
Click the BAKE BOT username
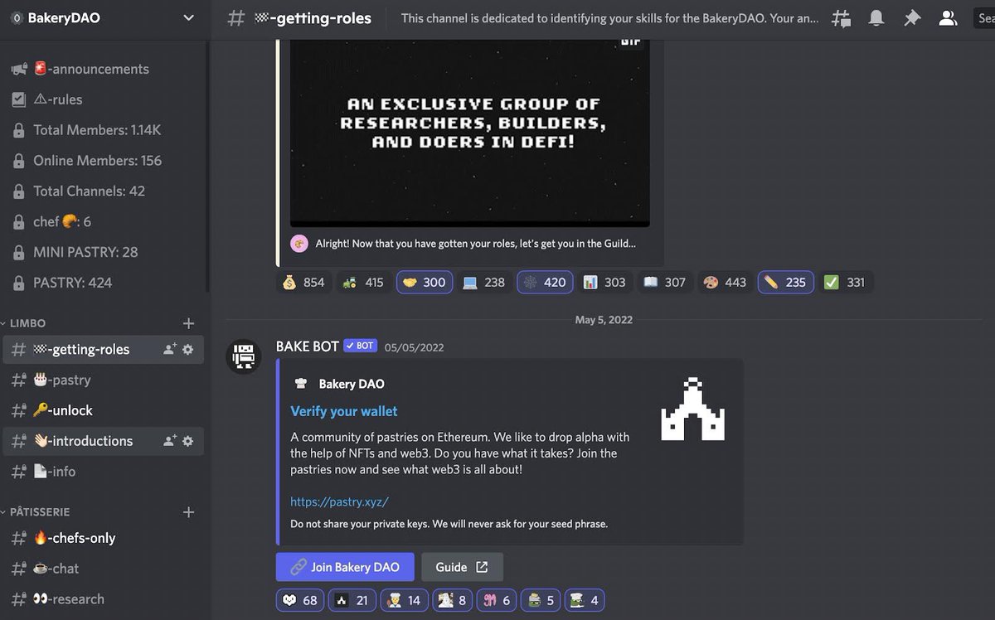[x=308, y=346]
